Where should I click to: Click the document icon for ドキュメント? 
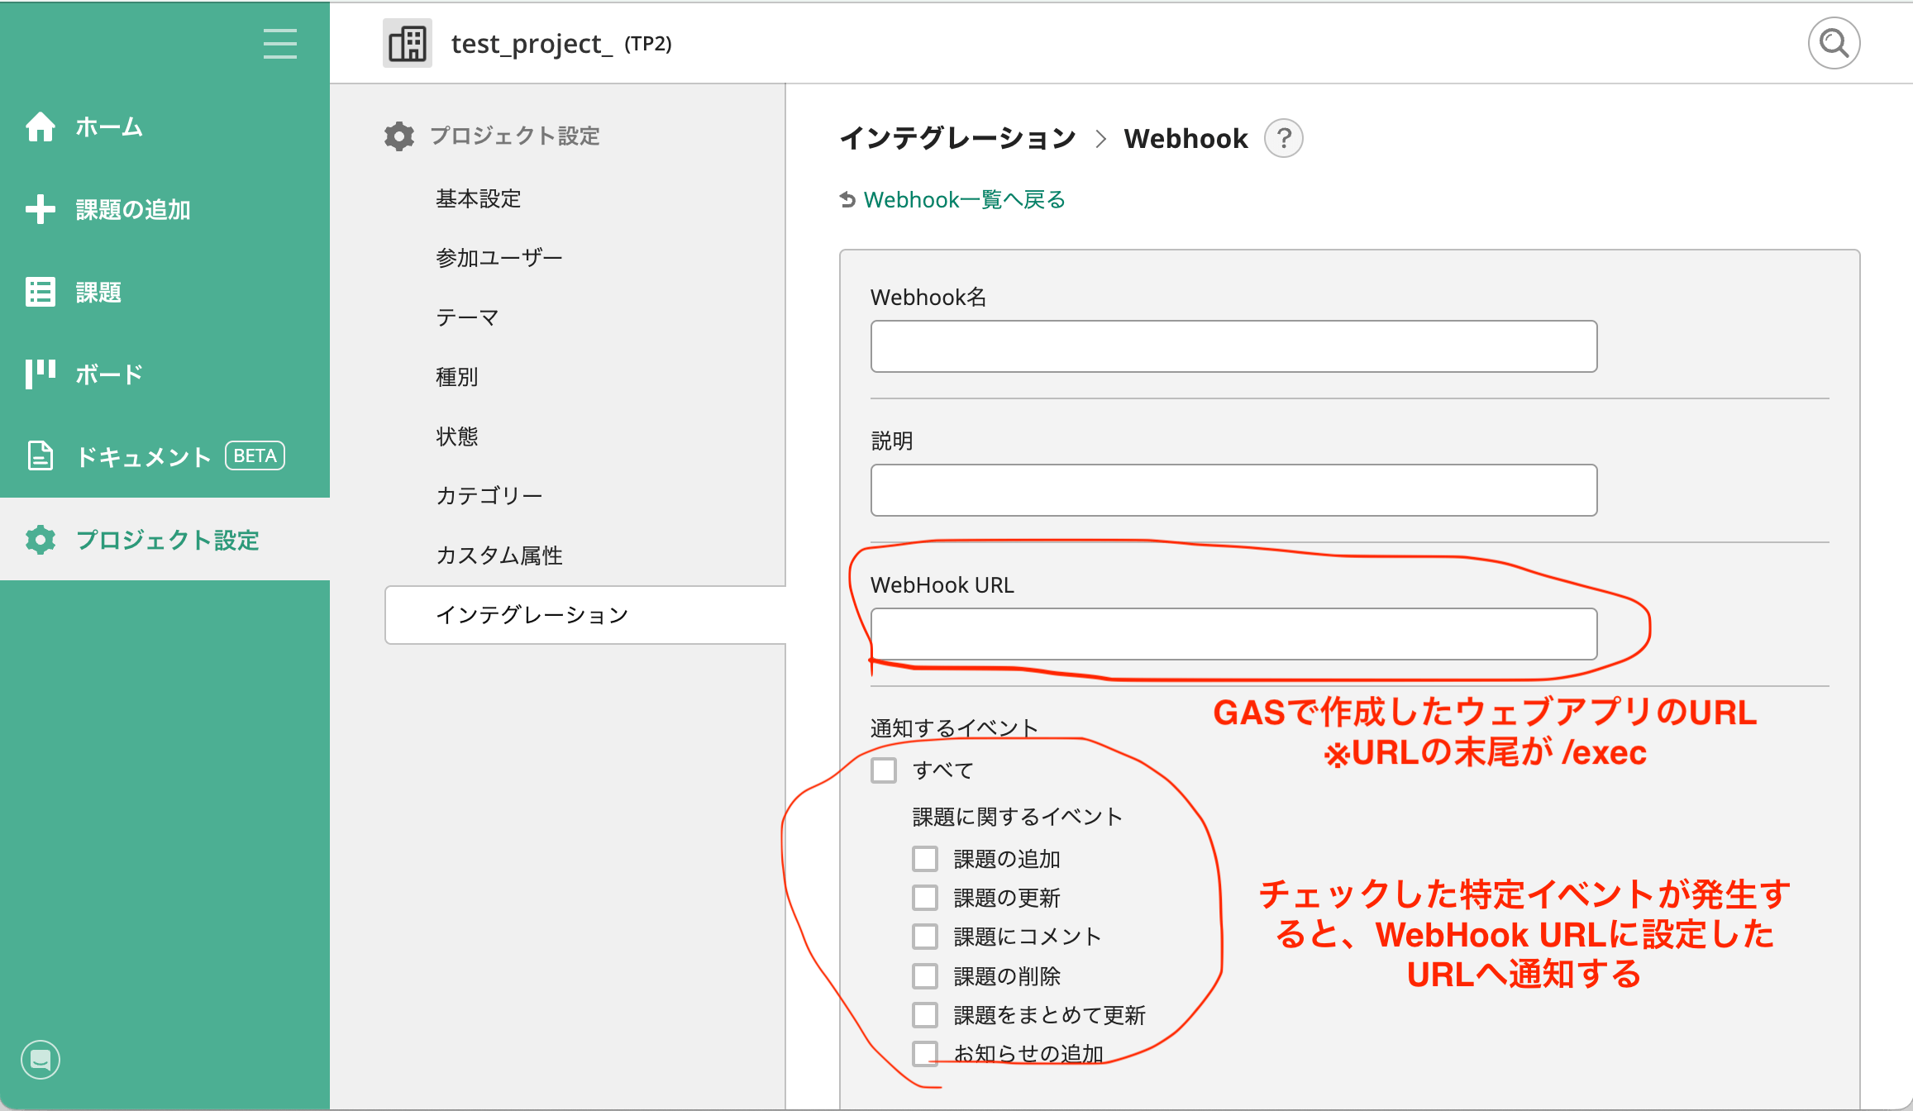(x=41, y=455)
